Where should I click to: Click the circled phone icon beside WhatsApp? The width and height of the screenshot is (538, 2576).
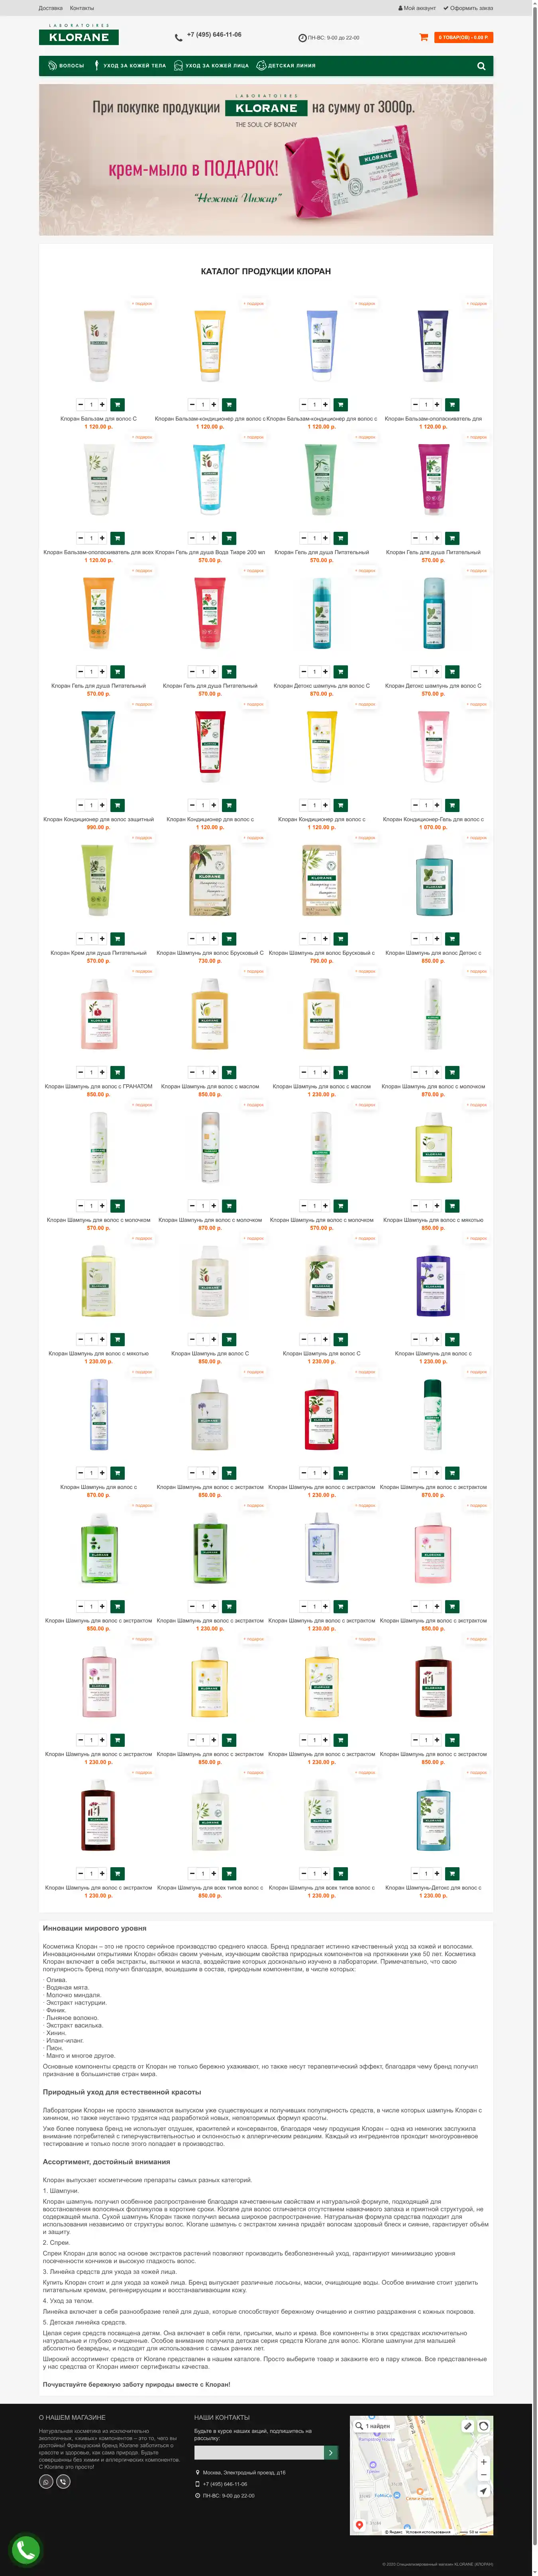click(63, 2482)
